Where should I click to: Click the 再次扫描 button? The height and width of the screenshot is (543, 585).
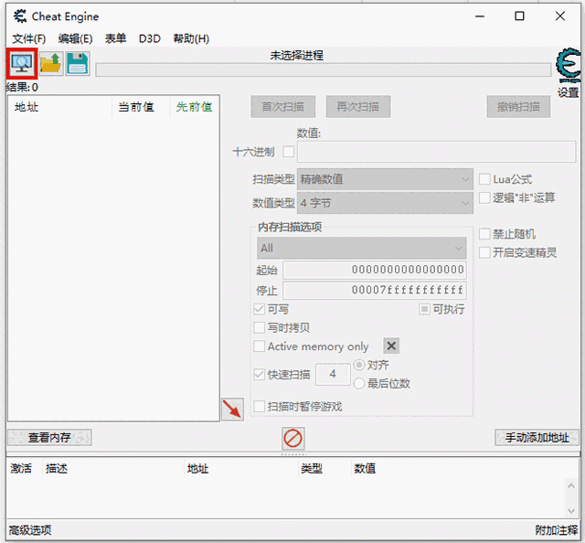pos(358,107)
